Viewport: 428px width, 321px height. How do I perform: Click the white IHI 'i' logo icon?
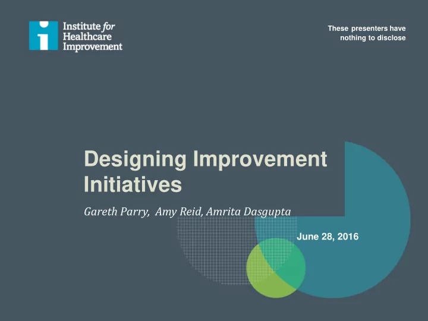pos(43,37)
